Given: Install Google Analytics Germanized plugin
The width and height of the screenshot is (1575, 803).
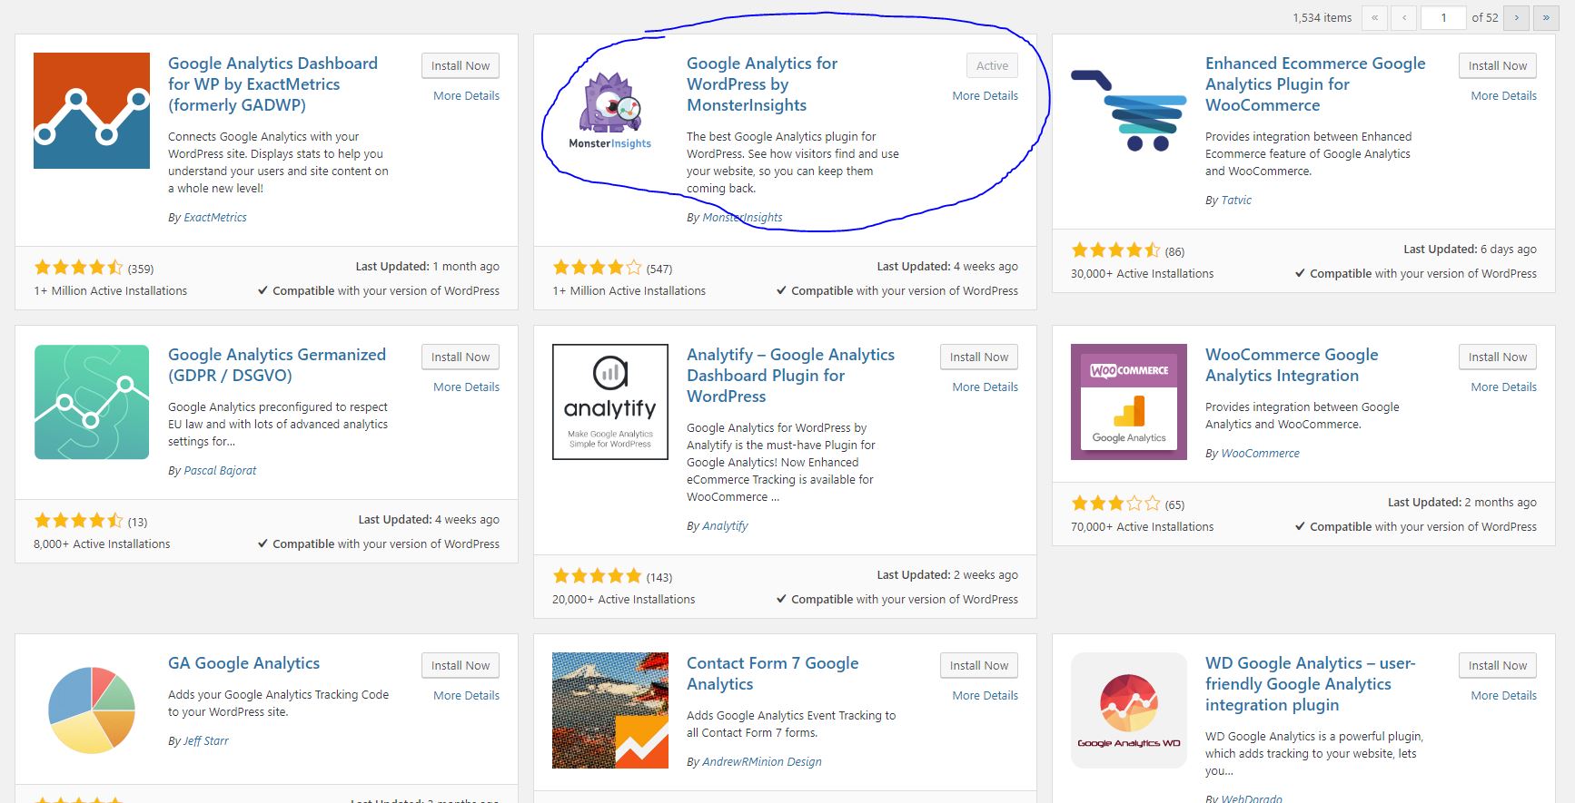Looking at the screenshot, I should [x=461, y=357].
